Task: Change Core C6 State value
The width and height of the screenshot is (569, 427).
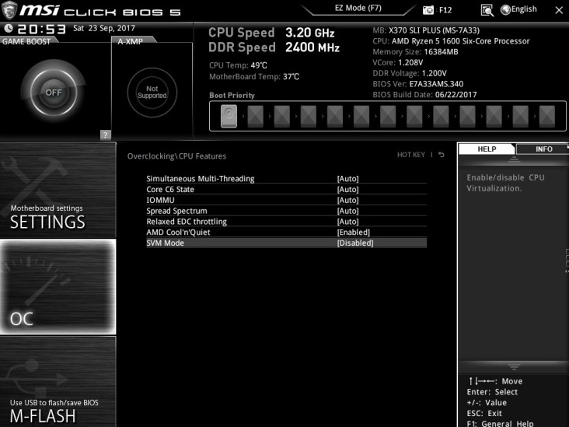Action: pyautogui.click(x=347, y=190)
